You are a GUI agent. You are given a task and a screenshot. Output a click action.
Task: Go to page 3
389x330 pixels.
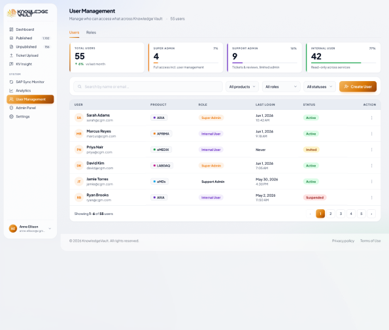tap(341, 214)
